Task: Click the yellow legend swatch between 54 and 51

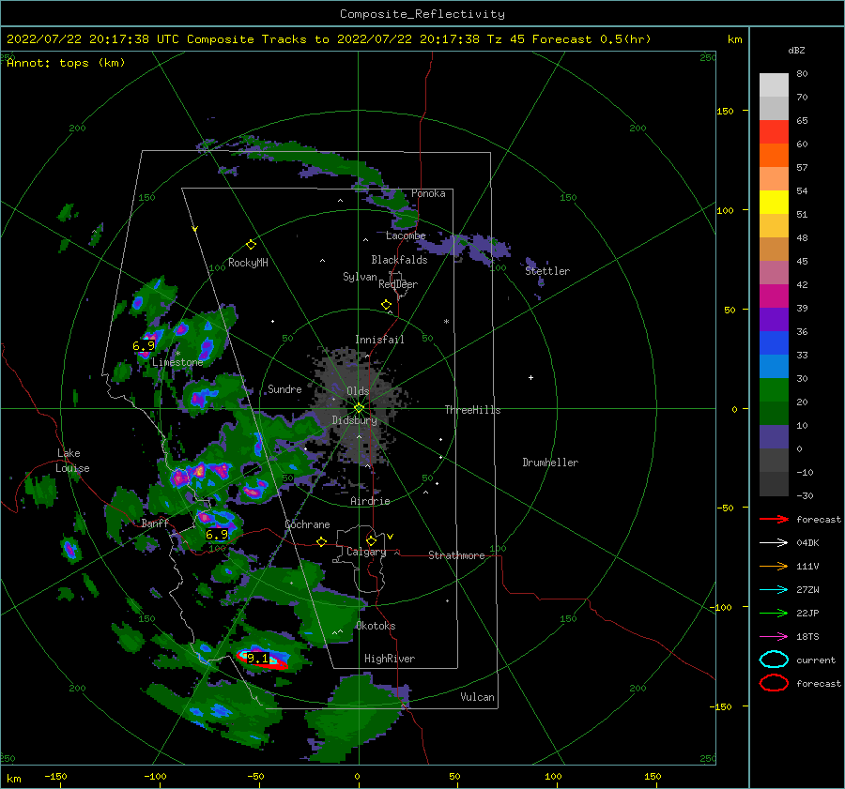Action: pos(774,202)
